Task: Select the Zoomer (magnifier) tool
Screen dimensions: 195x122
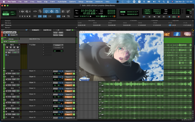Action: tap(40, 11)
